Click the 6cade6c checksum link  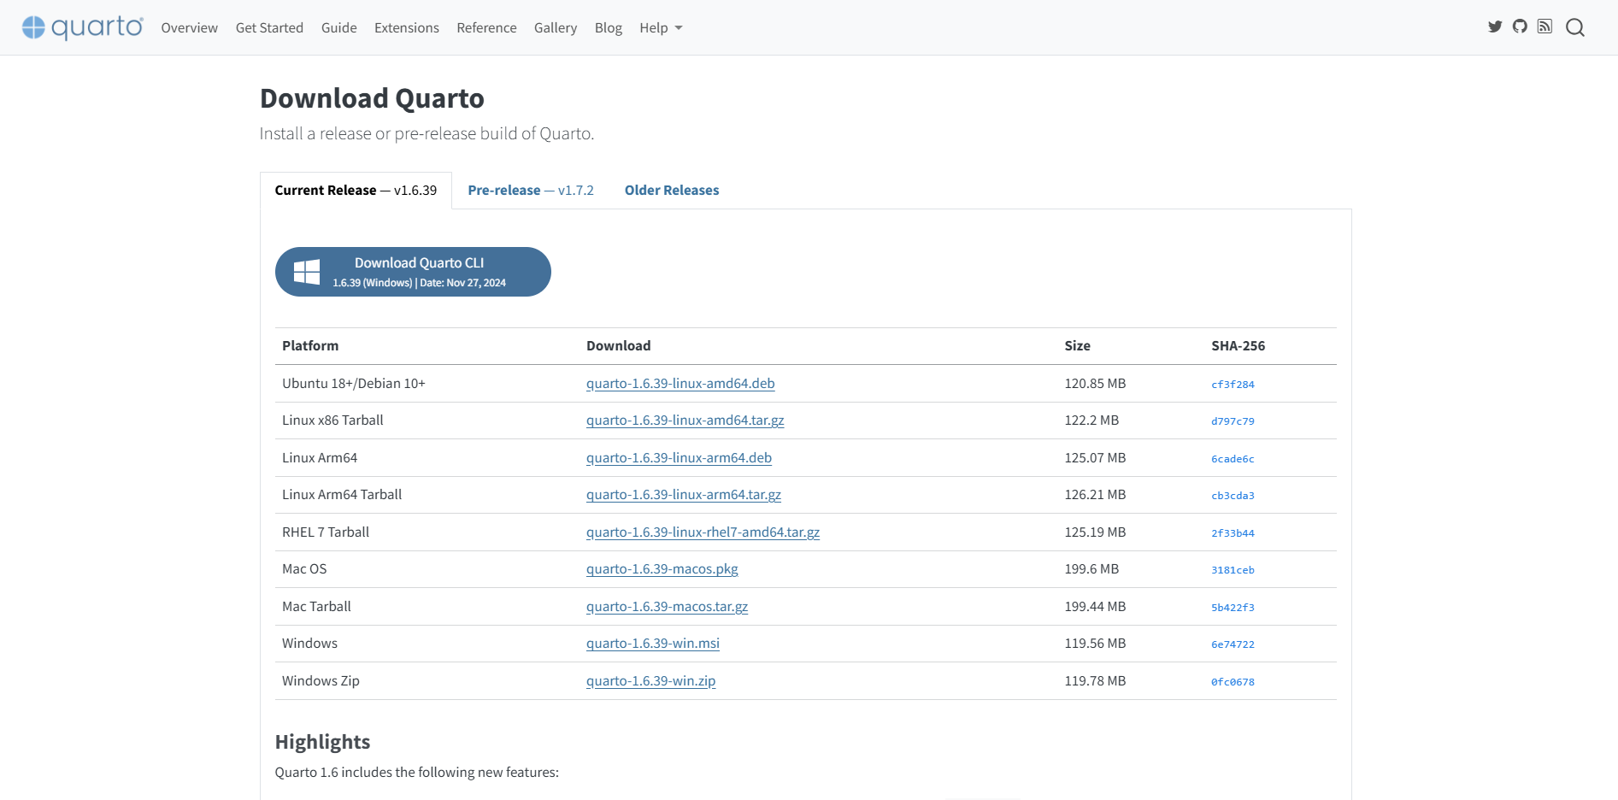(x=1233, y=459)
